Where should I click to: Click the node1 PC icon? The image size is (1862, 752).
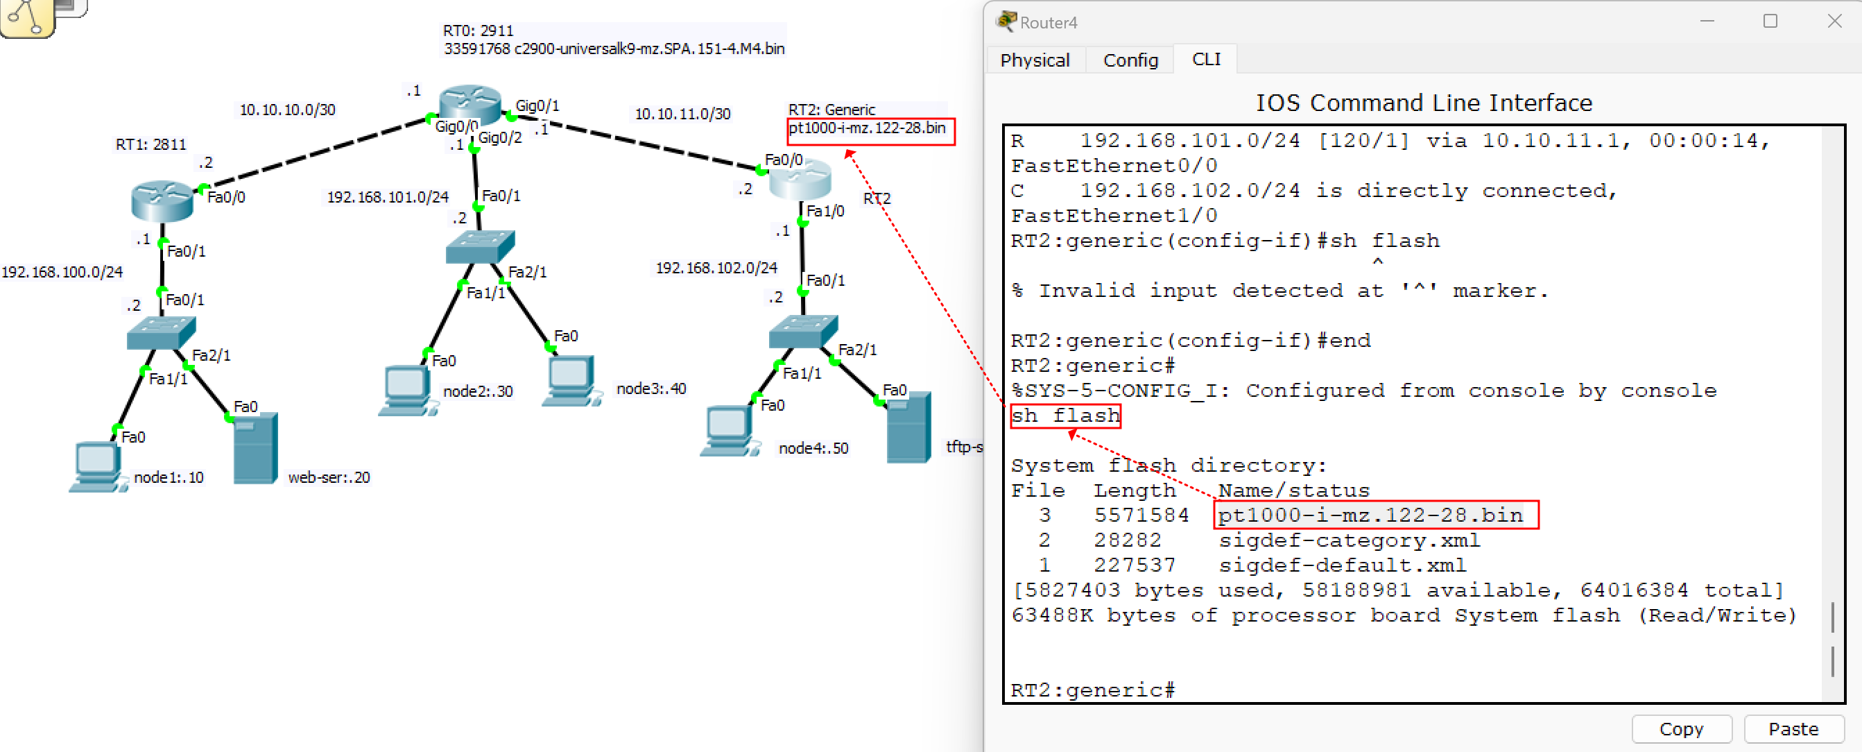point(97,466)
